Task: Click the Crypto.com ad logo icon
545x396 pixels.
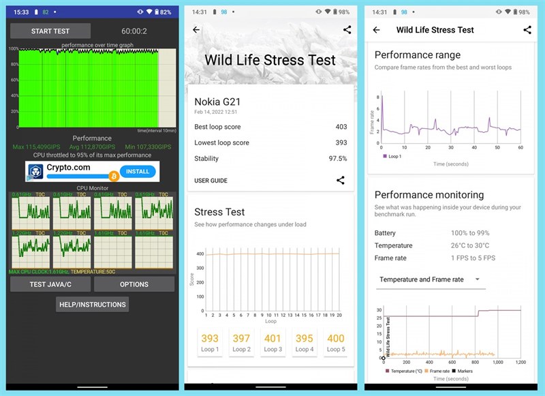Action: 36,171
